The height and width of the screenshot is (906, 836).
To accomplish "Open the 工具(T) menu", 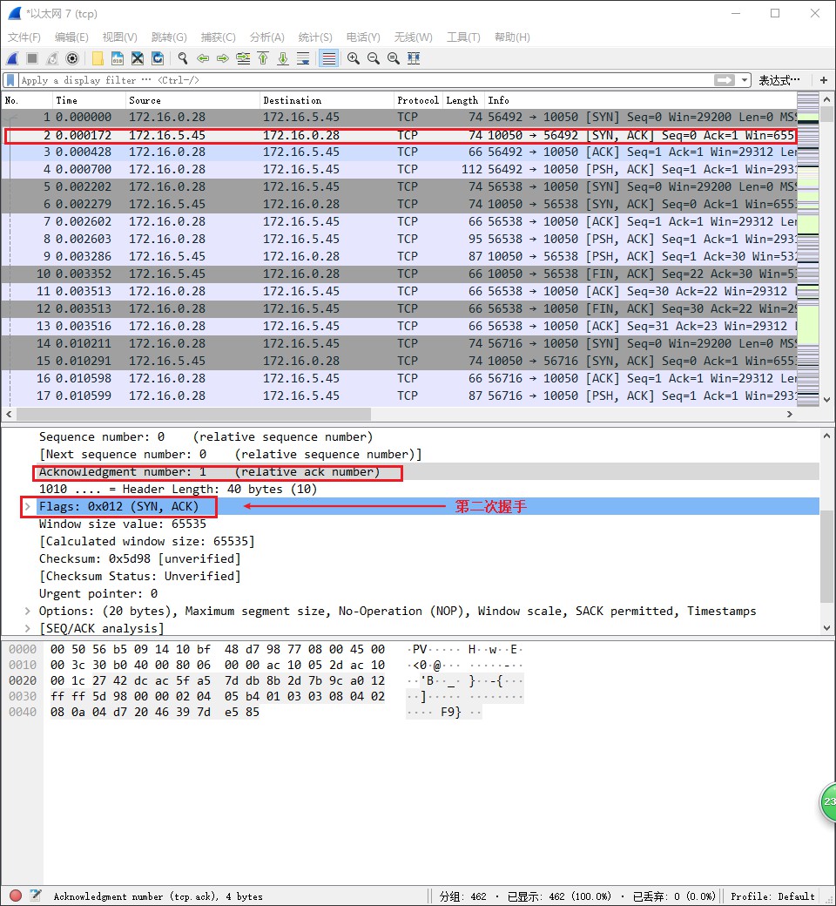I will 463,37.
